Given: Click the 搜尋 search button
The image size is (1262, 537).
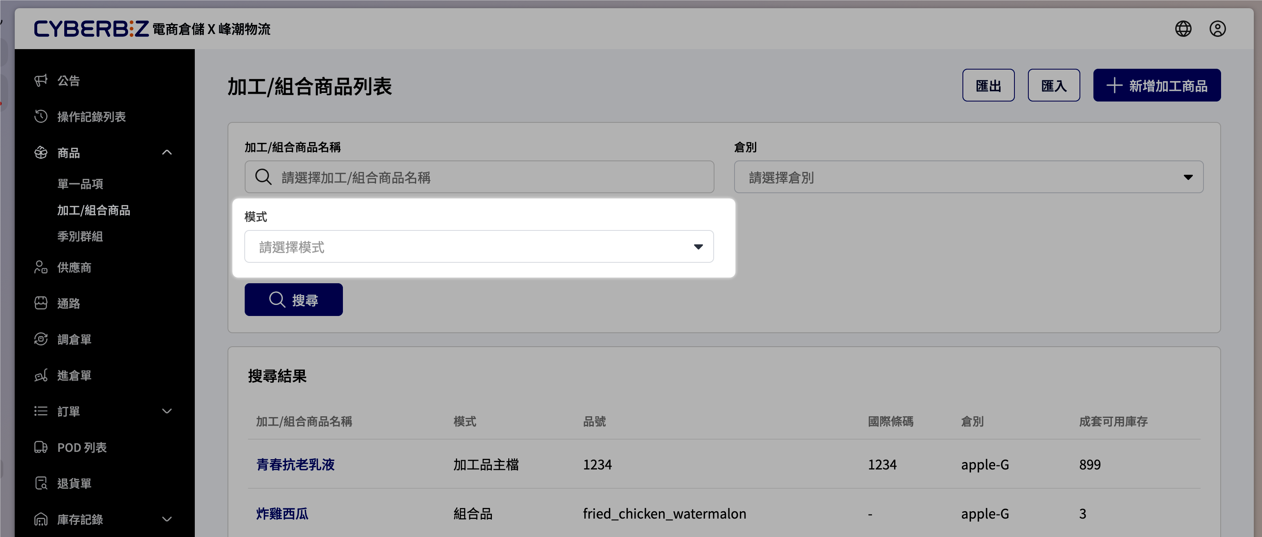Looking at the screenshot, I should 293,299.
